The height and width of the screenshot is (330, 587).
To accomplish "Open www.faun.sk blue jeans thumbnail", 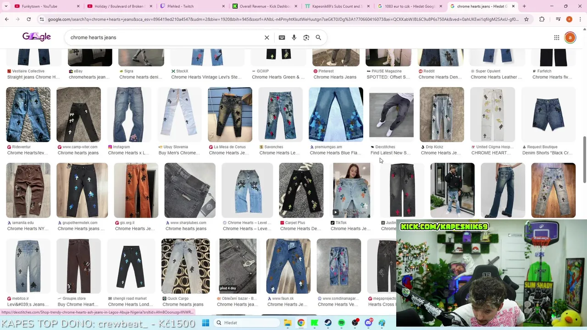I will click(x=288, y=266).
